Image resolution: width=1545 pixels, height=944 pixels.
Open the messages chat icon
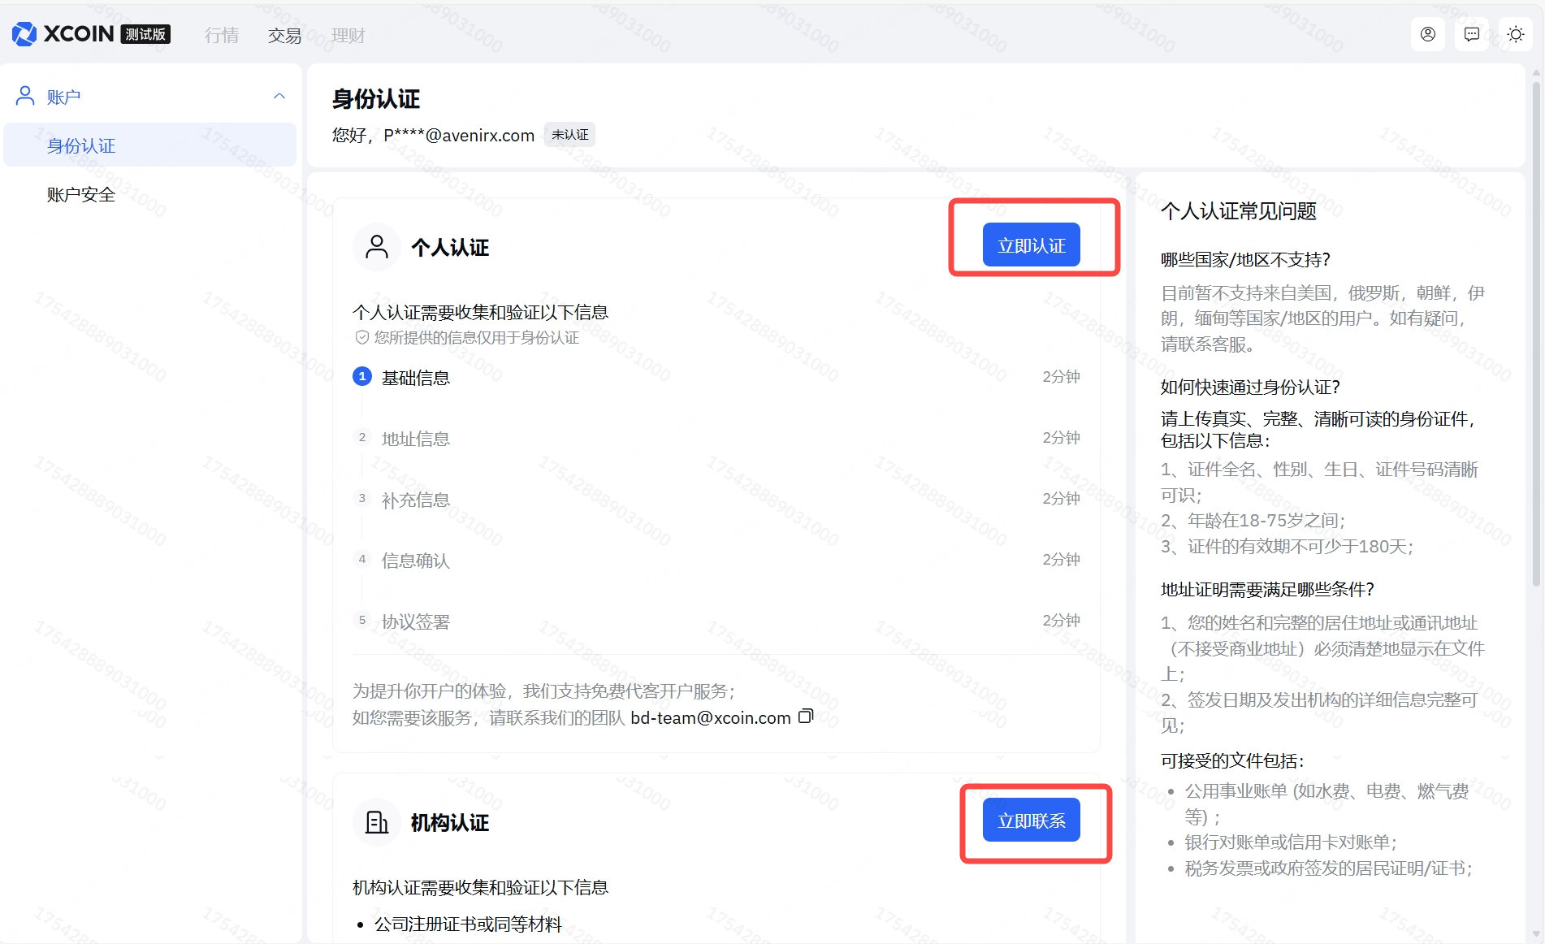pos(1471,34)
